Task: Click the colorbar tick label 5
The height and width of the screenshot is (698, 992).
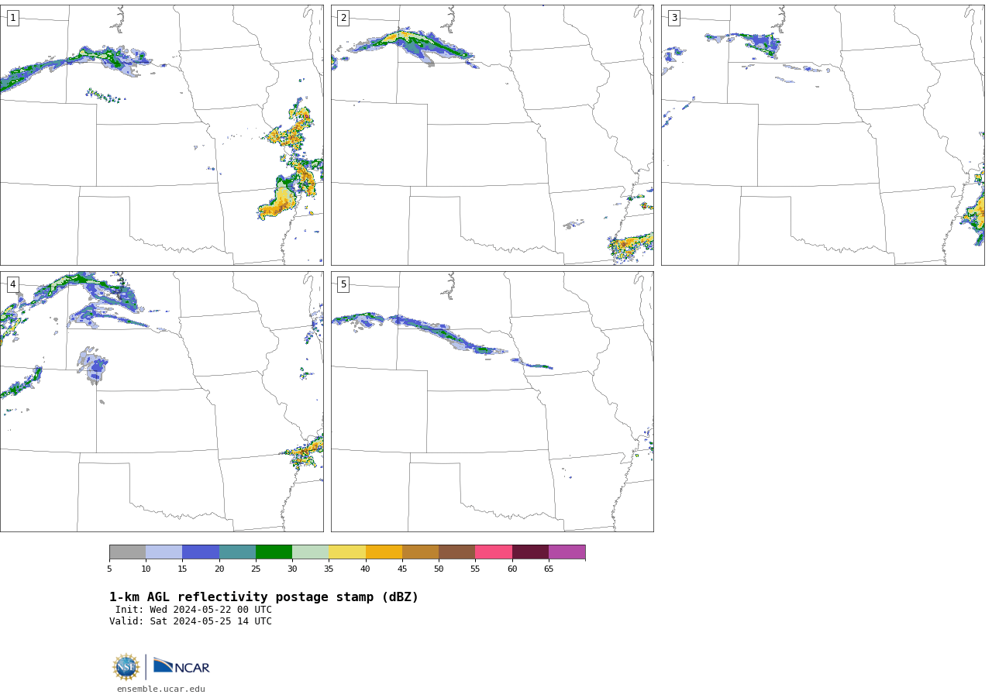Action: coord(109,569)
